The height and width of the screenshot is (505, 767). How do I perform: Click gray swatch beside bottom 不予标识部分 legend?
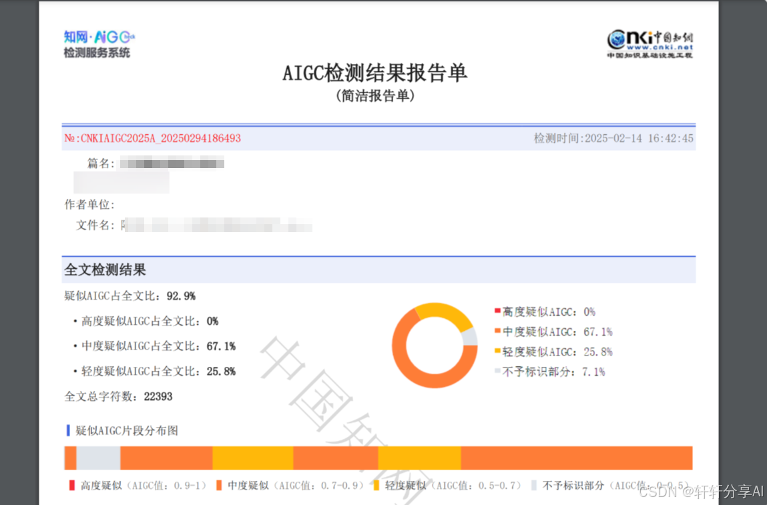(x=533, y=486)
